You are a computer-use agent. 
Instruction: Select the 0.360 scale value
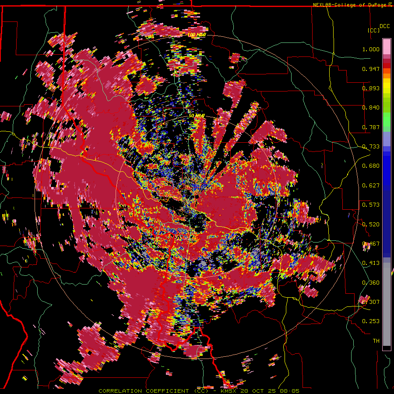pos(371,283)
